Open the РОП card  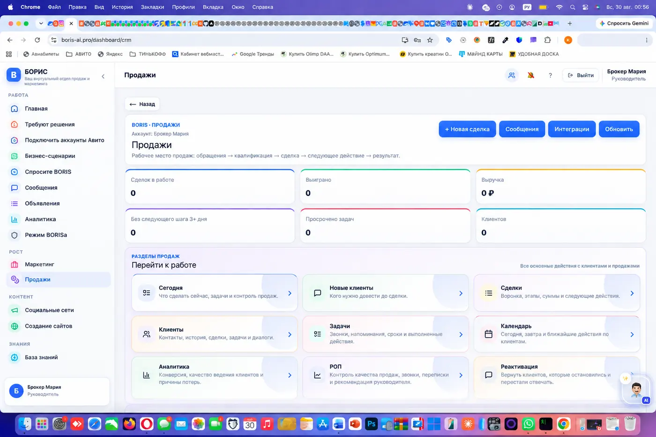pos(386,378)
